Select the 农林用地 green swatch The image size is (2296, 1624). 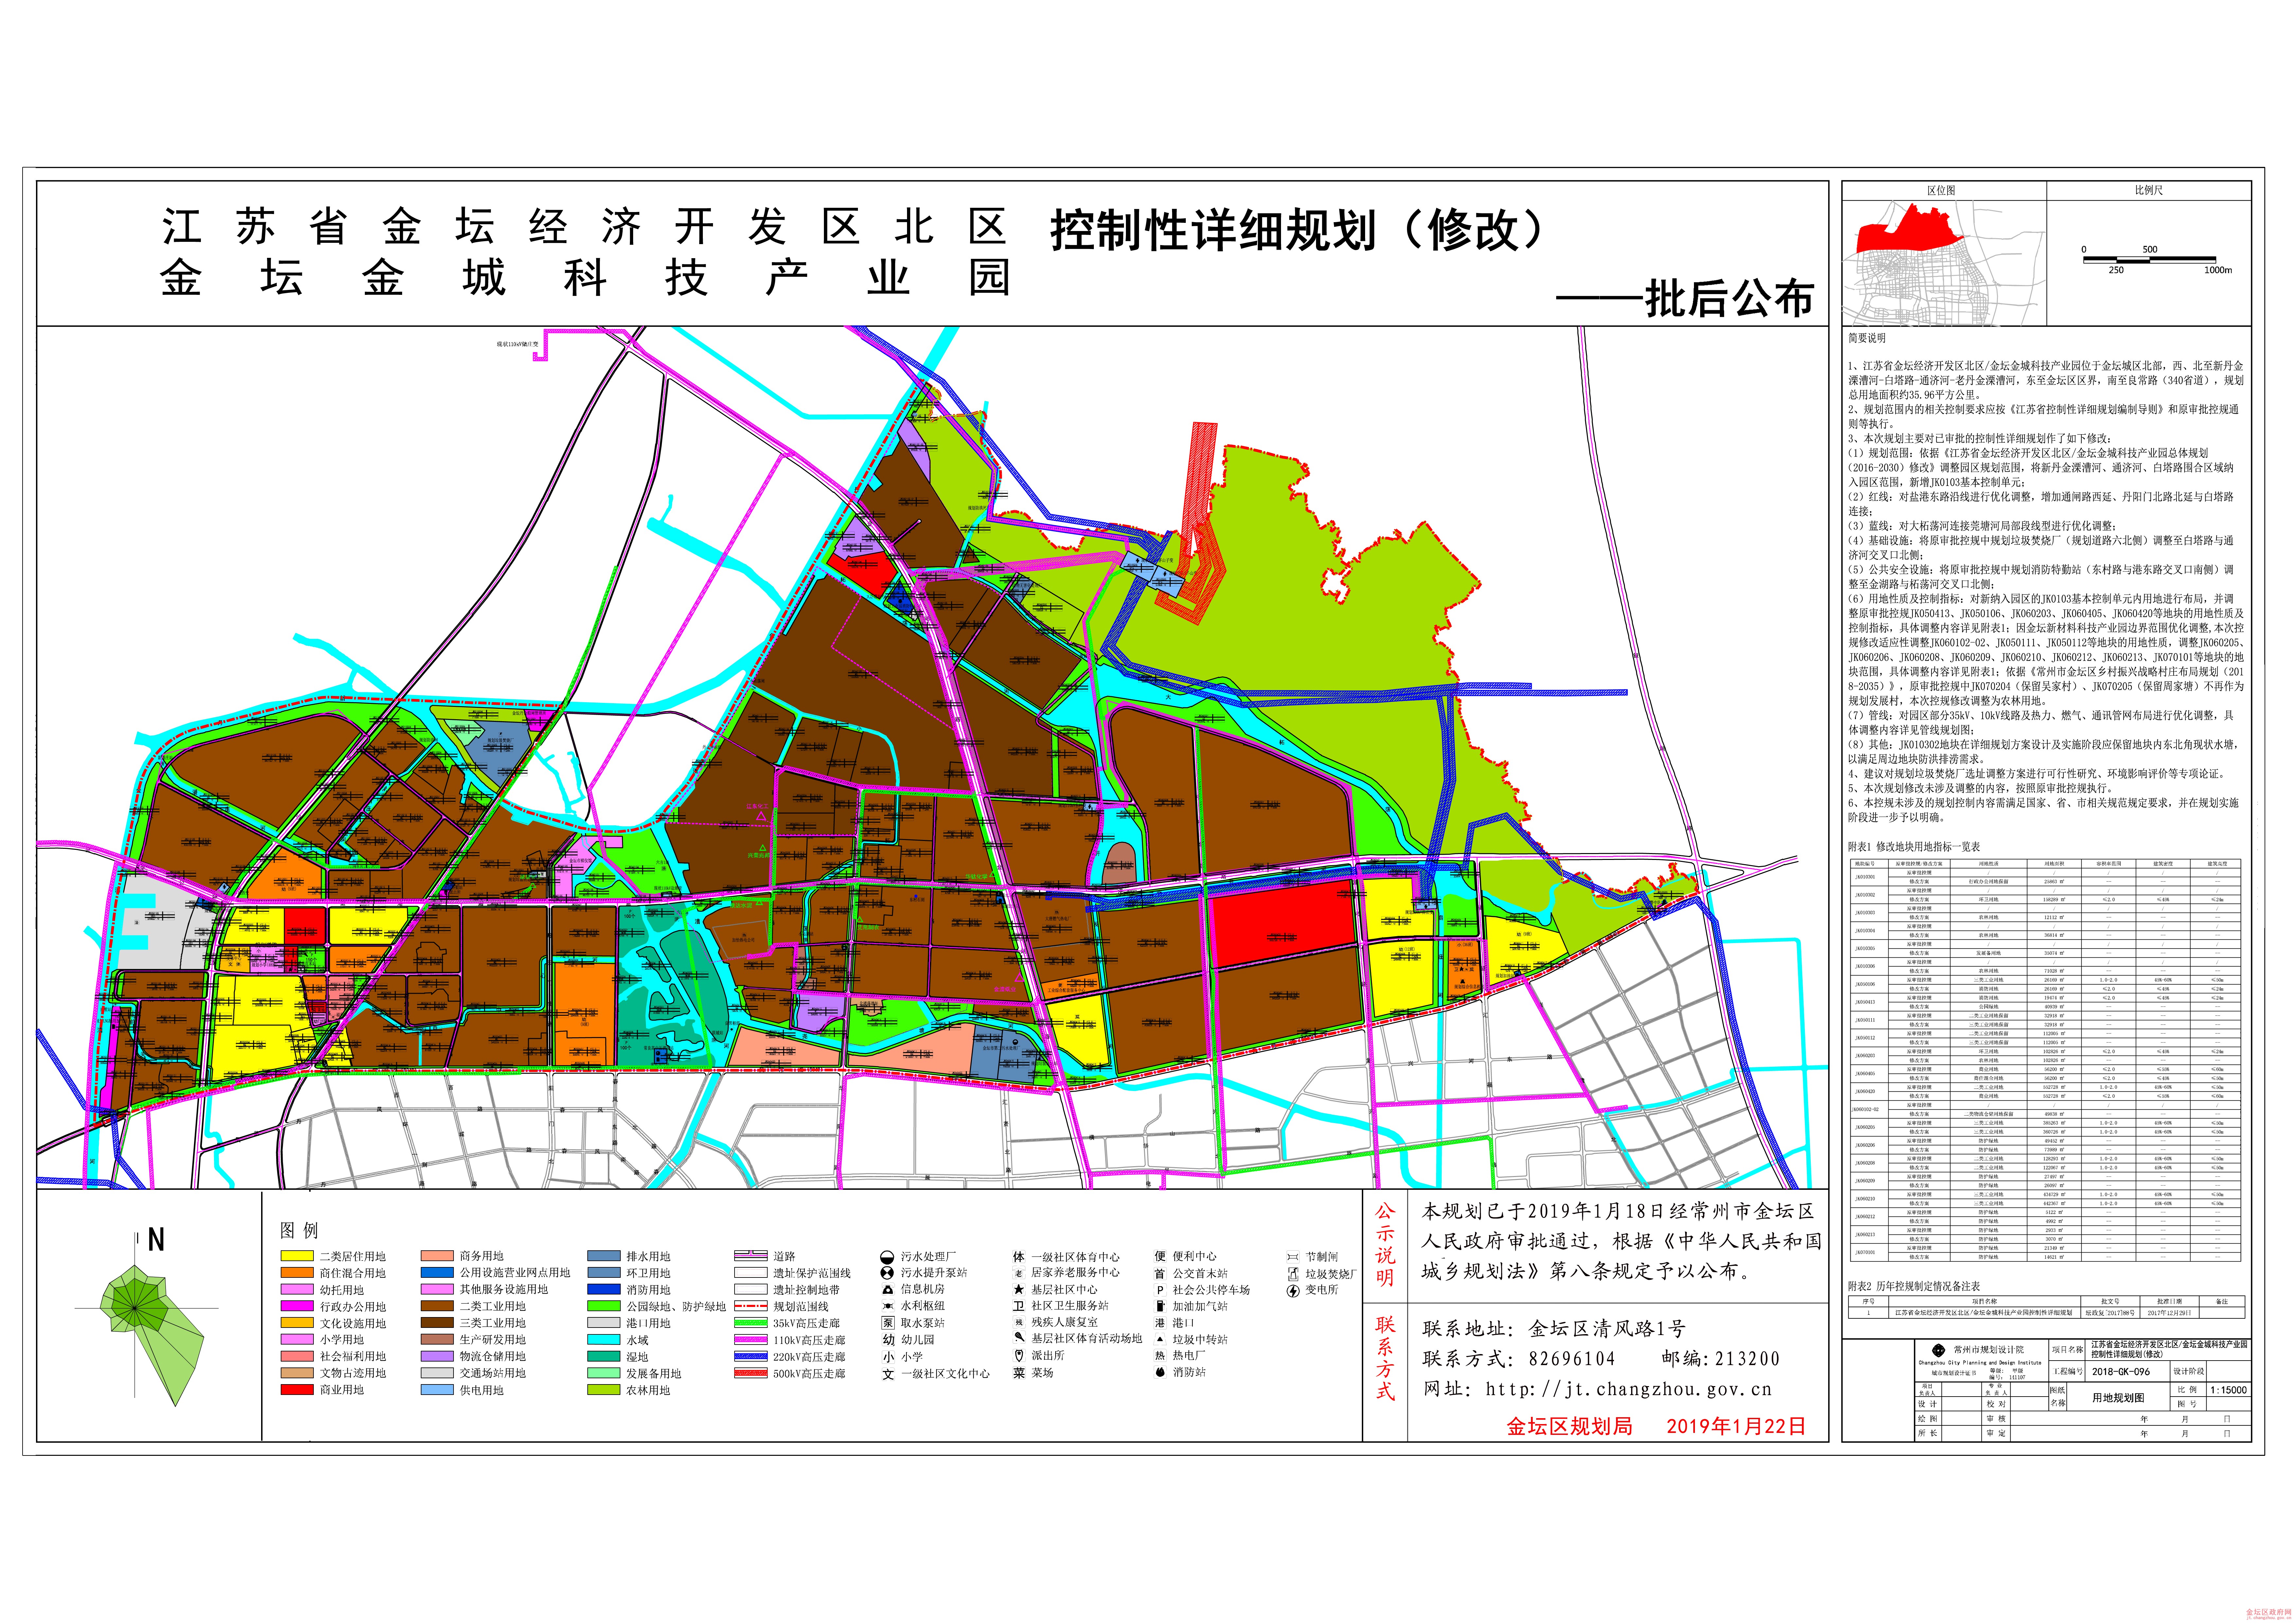click(x=604, y=1390)
